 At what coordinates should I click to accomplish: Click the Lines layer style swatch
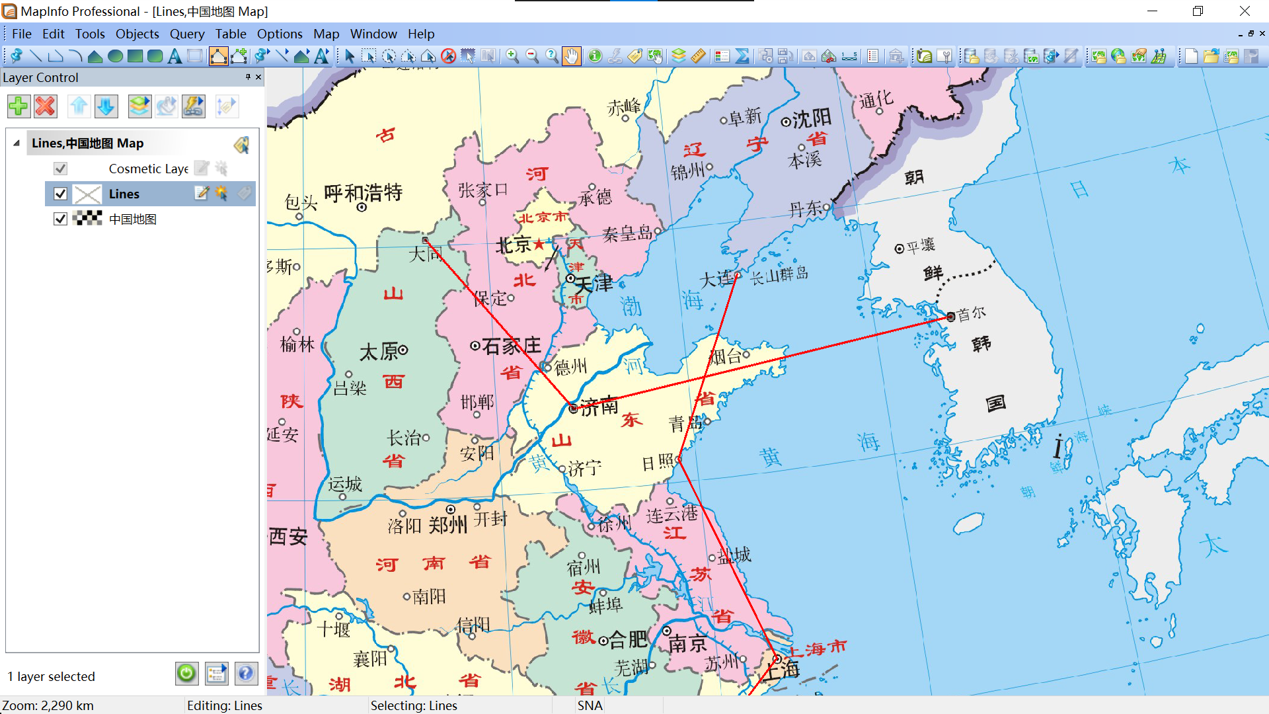pos(87,194)
